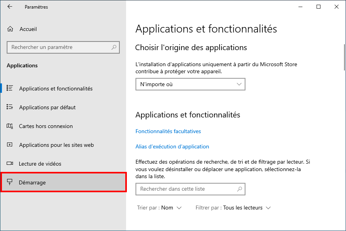
Task: Open the N'importe où dropdown
Action: coord(190,84)
